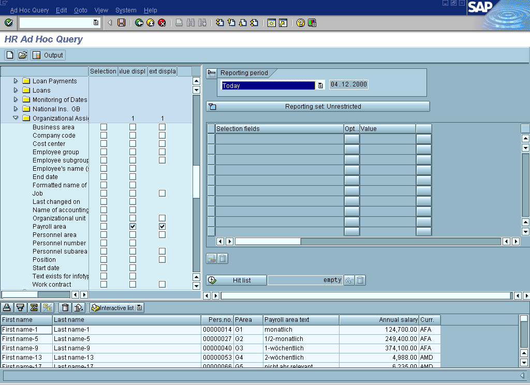530x385 pixels.
Task: Open the Ad Hoc Query menu
Action: 30,10
